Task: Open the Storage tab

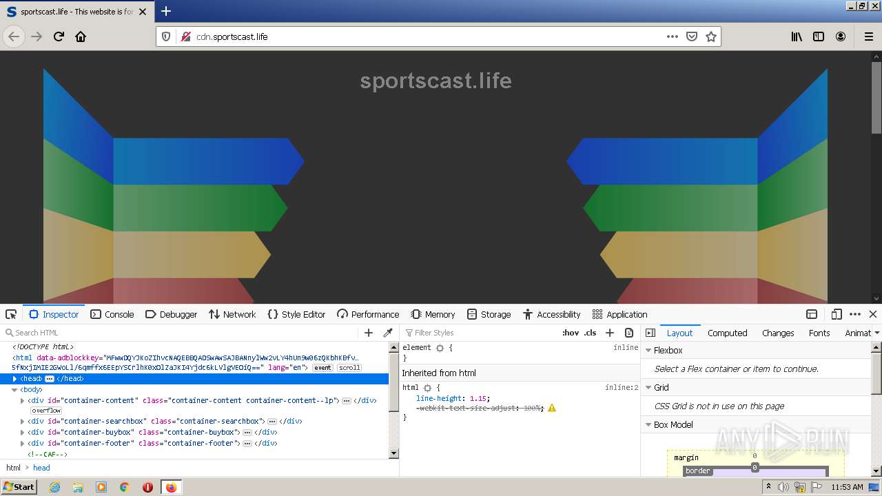Action: coord(489,314)
